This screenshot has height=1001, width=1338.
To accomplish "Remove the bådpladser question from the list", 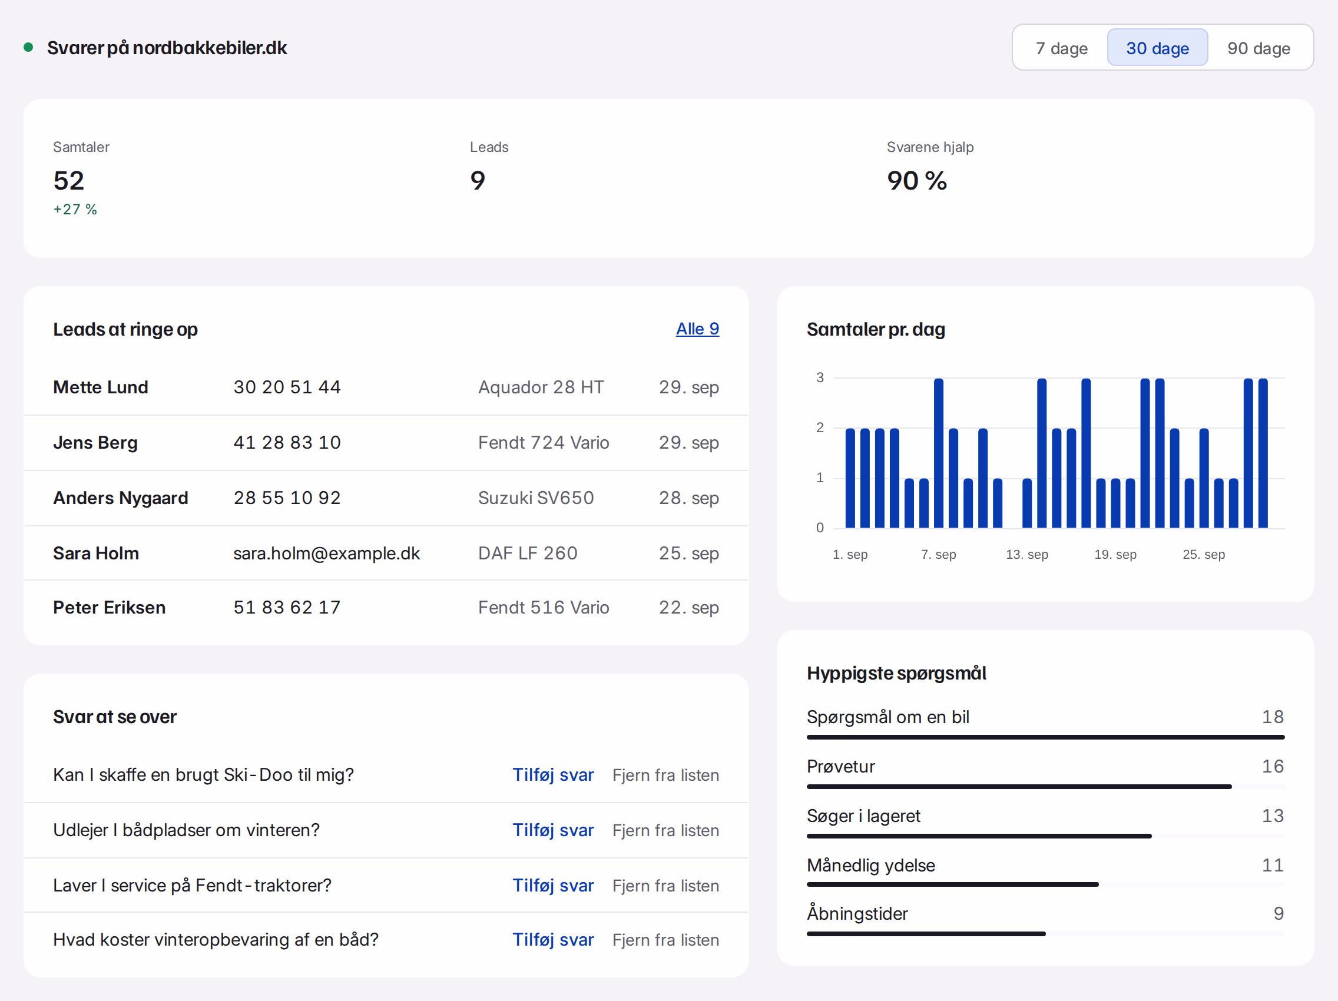I will click(665, 830).
